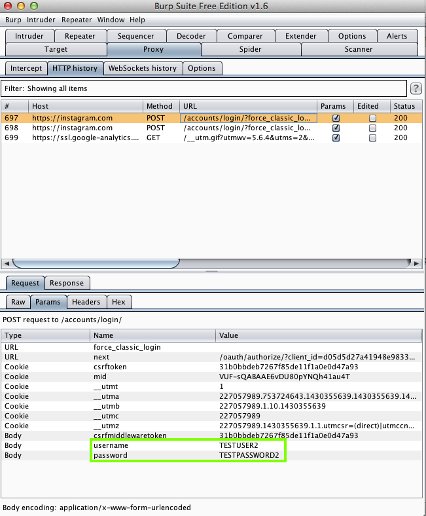This screenshot has height=516, width=426.
Task: Open the top-level Options tab
Action: (x=352, y=36)
